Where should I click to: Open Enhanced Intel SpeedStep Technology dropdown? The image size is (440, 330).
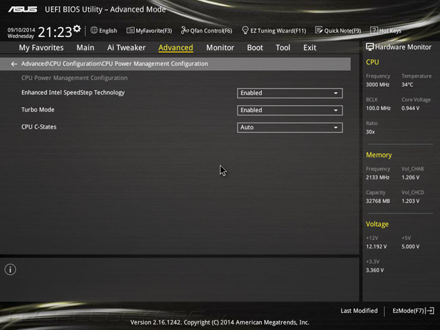[x=289, y=93]
